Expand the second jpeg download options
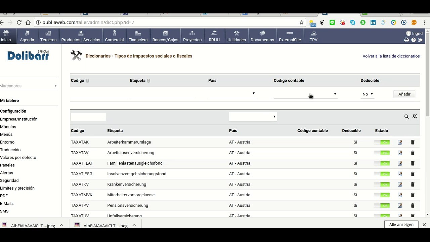The width and height of the screenshot is (430, 242). coord(134,225)
